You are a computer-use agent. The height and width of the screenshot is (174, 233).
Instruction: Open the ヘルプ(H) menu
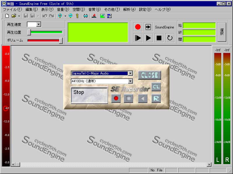(x=163, y=10)
